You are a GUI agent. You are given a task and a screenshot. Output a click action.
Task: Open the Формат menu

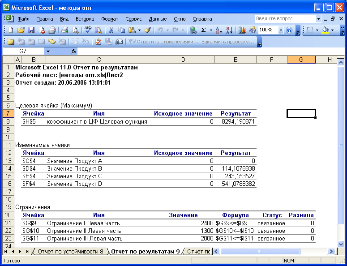coord(110,19)
